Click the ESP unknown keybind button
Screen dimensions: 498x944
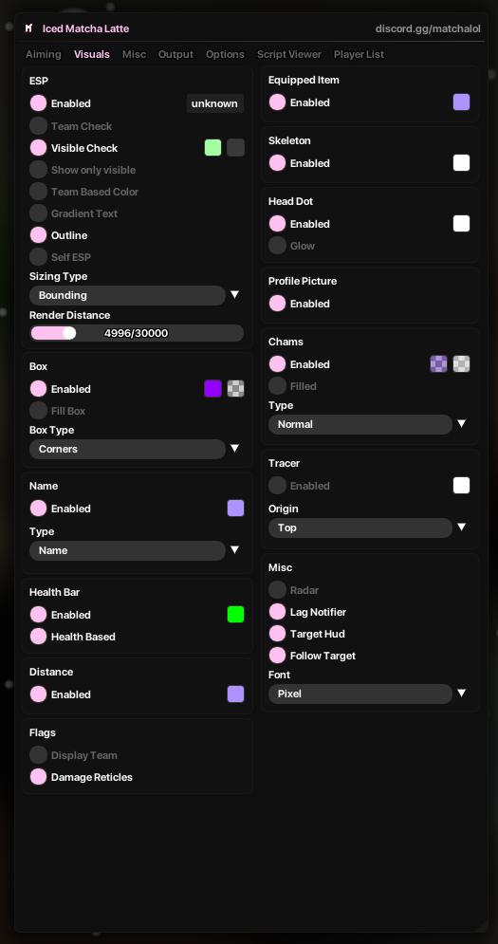[215, 103]
